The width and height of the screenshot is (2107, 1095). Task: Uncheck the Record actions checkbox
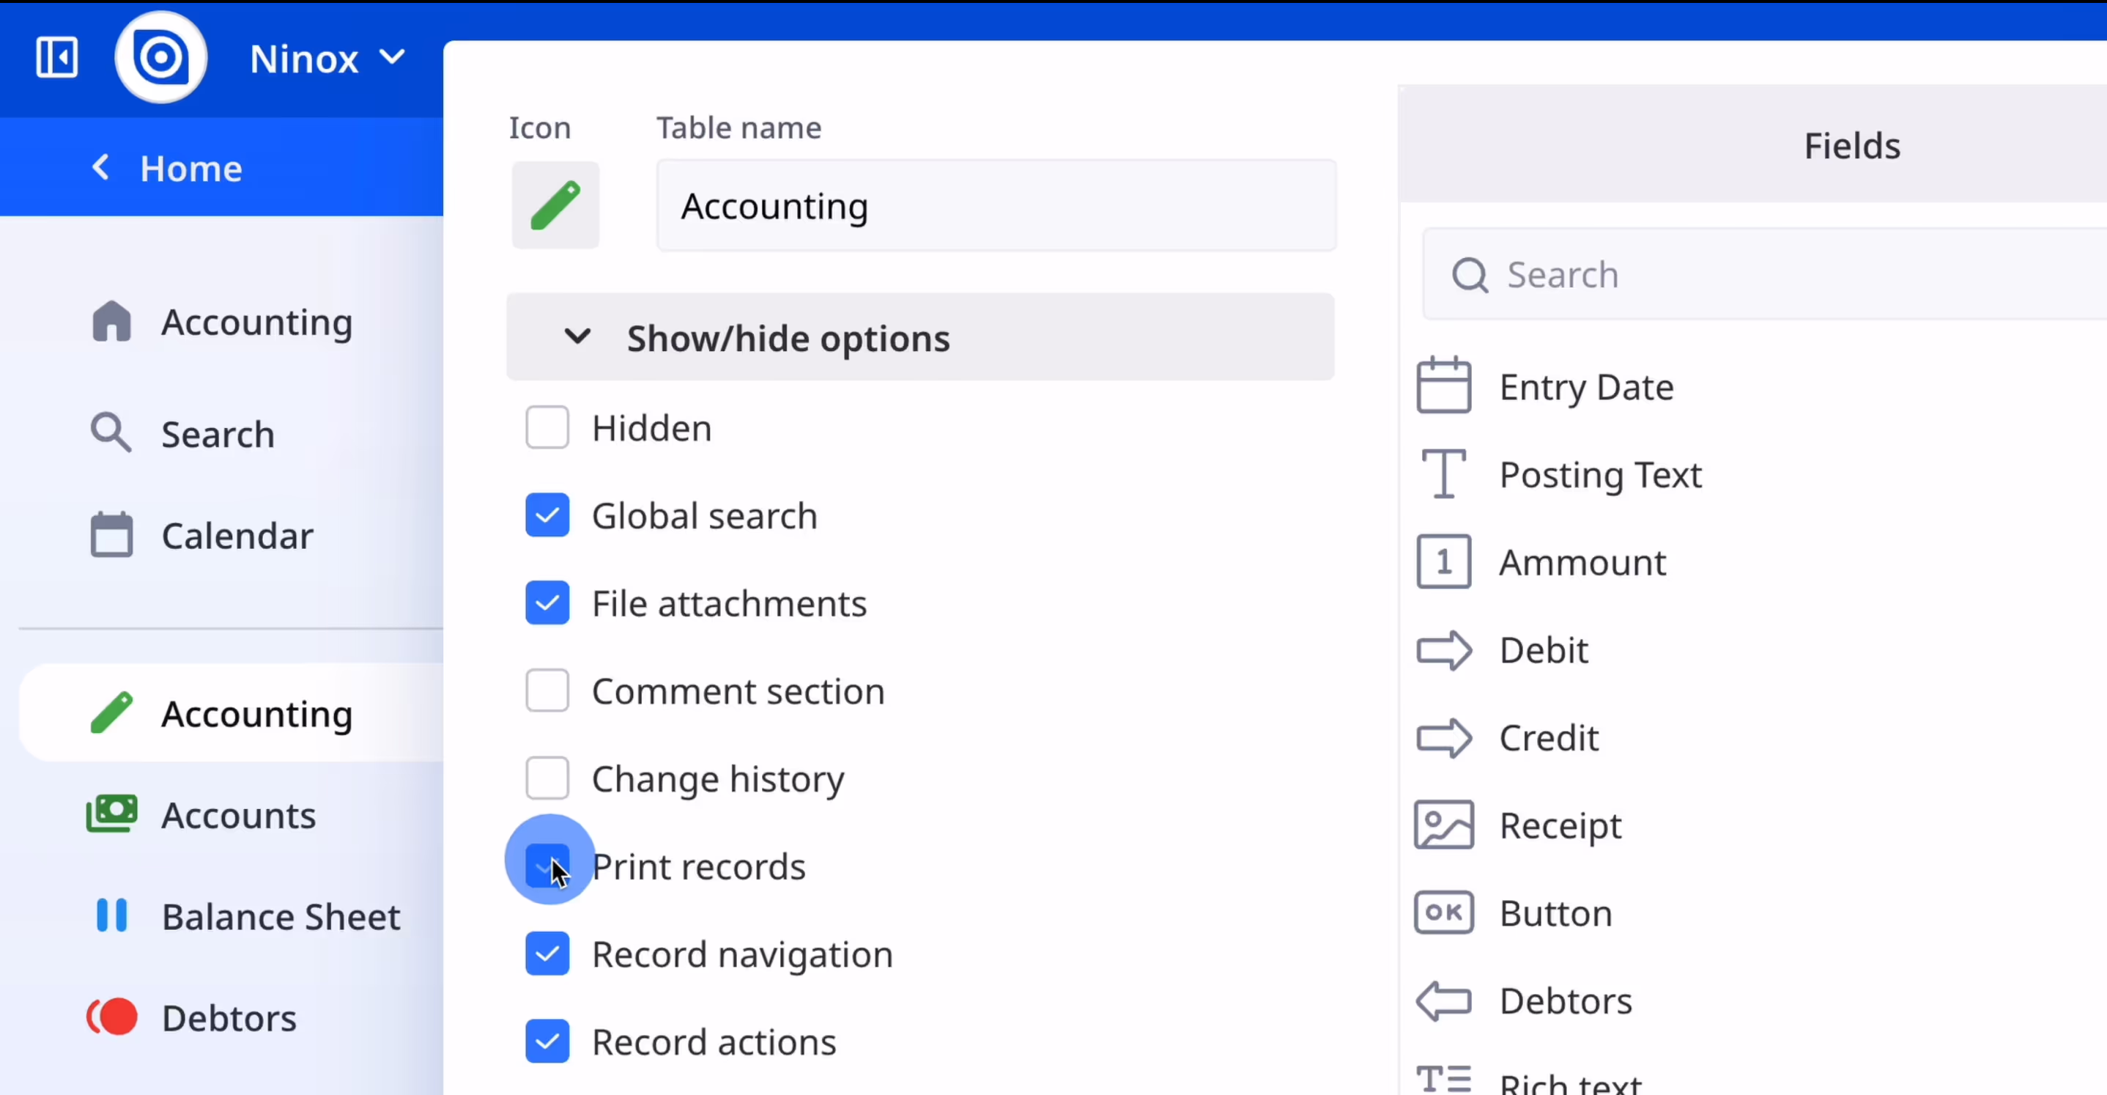547,1041
